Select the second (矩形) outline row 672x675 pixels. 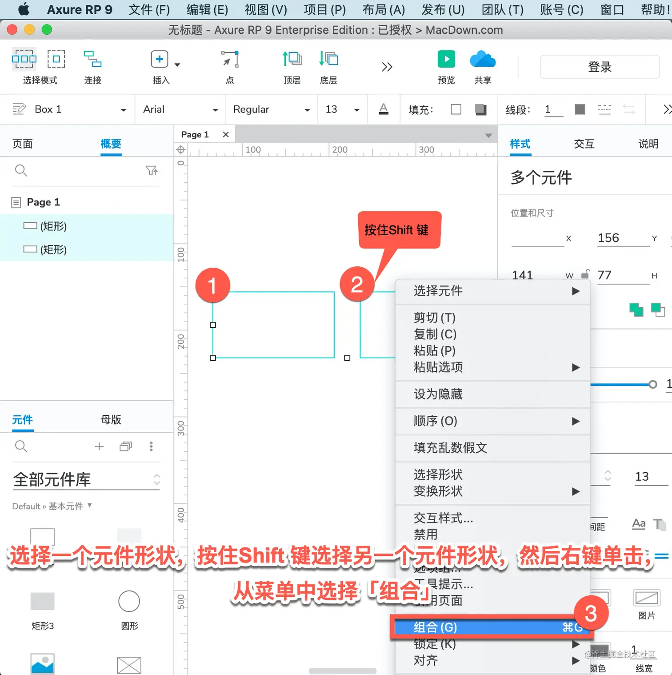pos(87,249)
